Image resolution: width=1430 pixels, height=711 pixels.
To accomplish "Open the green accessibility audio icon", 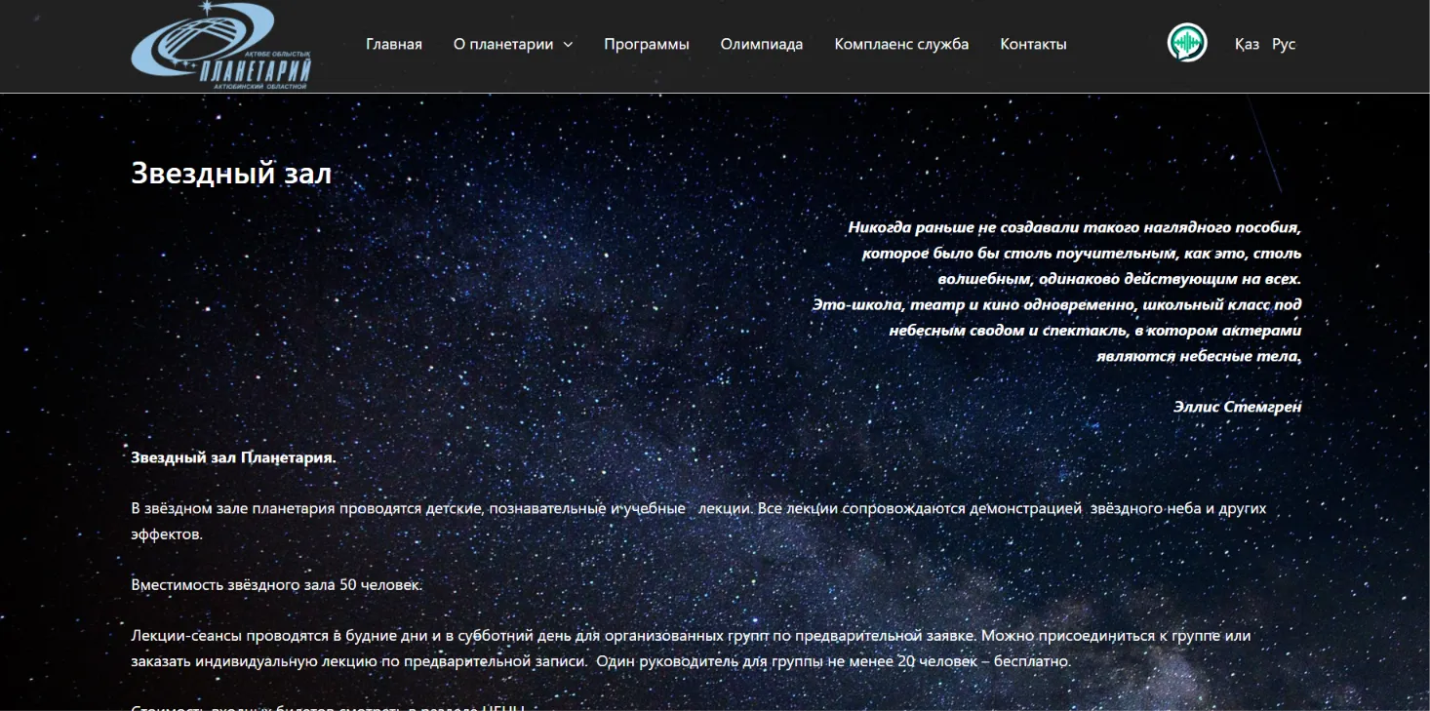I will (1187, 43).
